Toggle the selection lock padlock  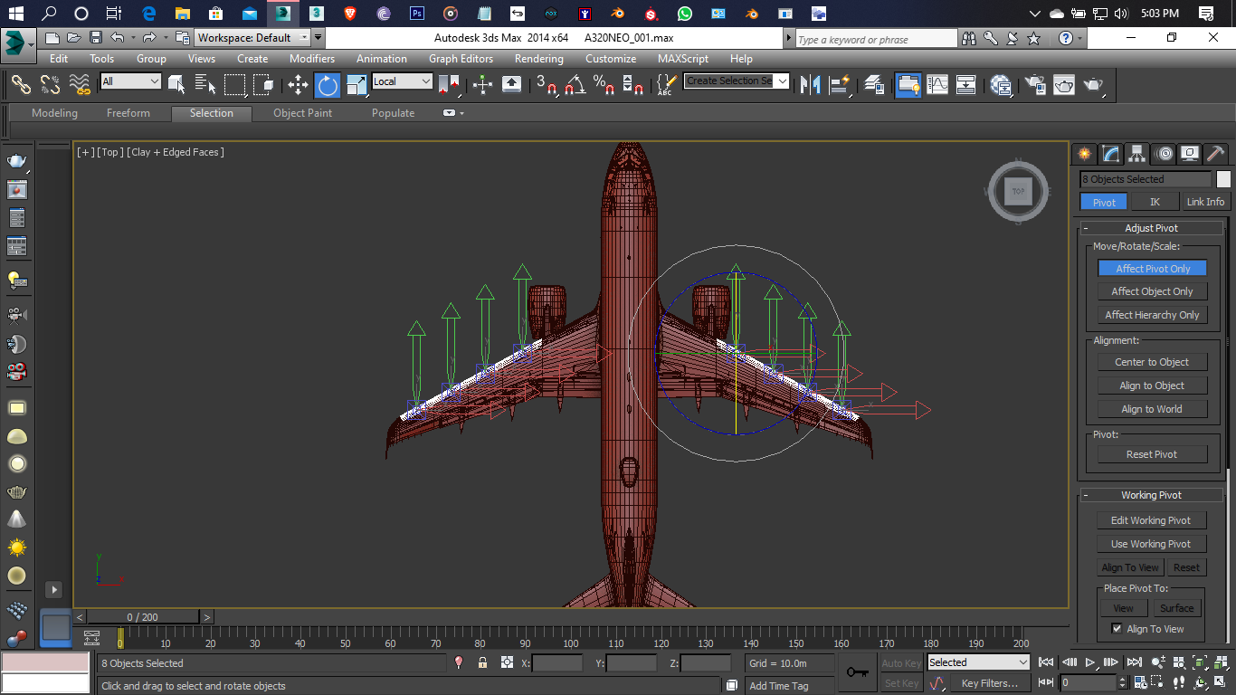tap(482, 663)
